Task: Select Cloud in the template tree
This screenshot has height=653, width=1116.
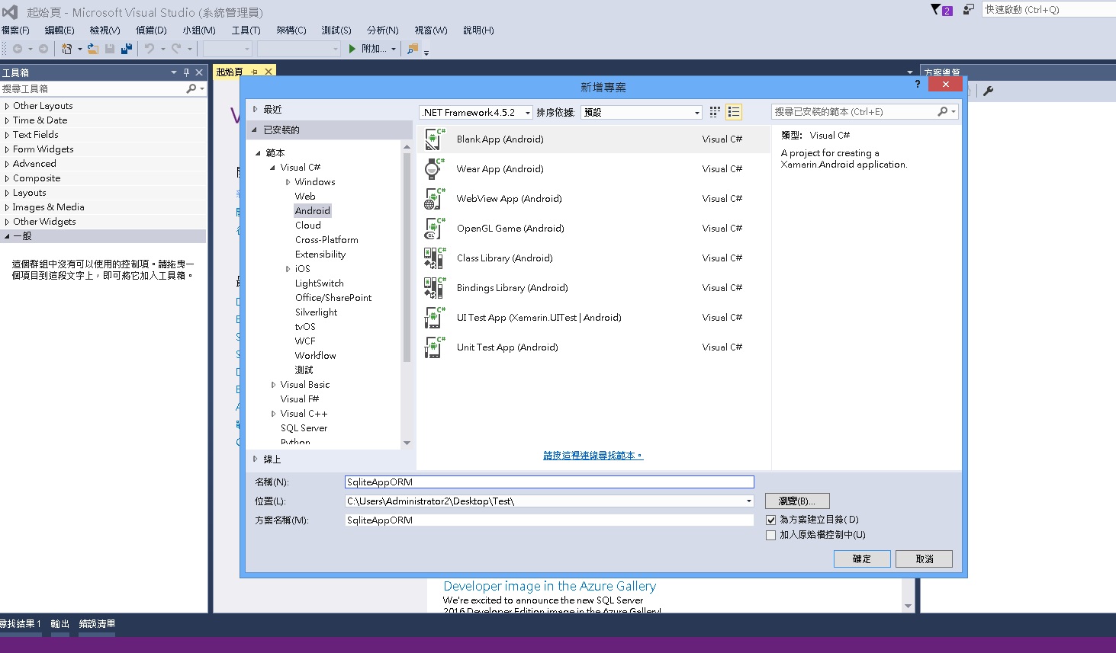Action: (x=308, y=226)
